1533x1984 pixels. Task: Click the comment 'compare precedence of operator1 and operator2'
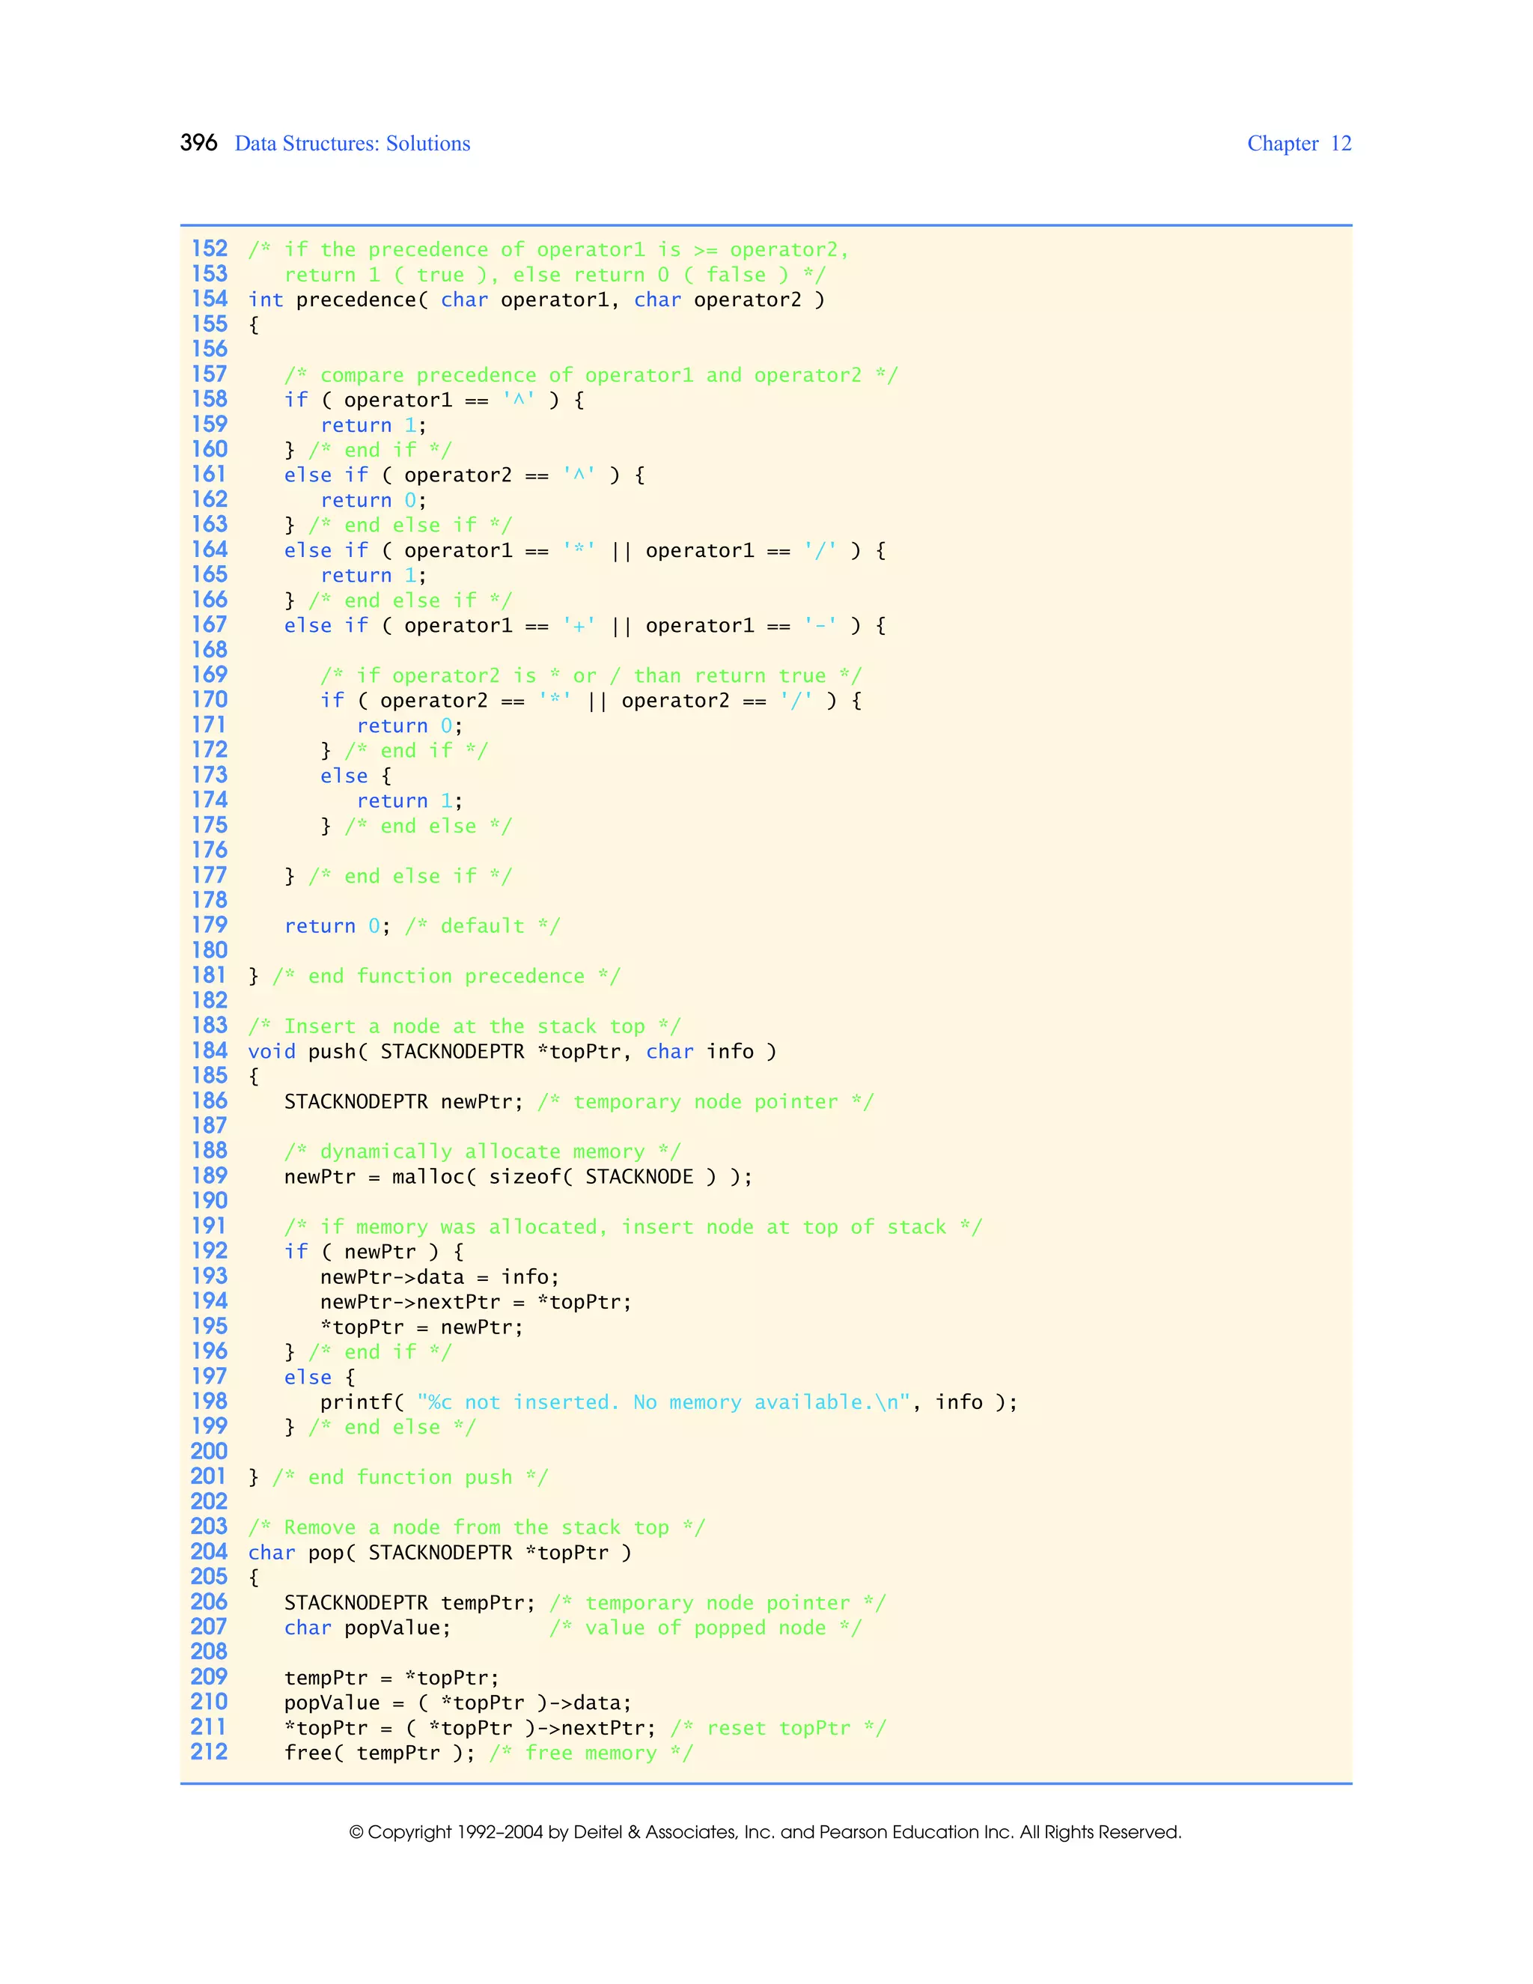(x=591, y=375)
